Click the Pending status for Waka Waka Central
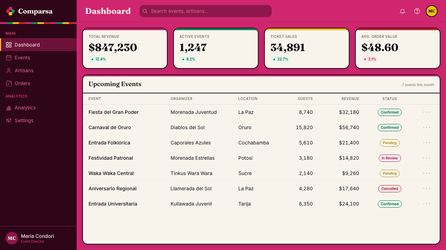The image size is (446, 250). 390,173
